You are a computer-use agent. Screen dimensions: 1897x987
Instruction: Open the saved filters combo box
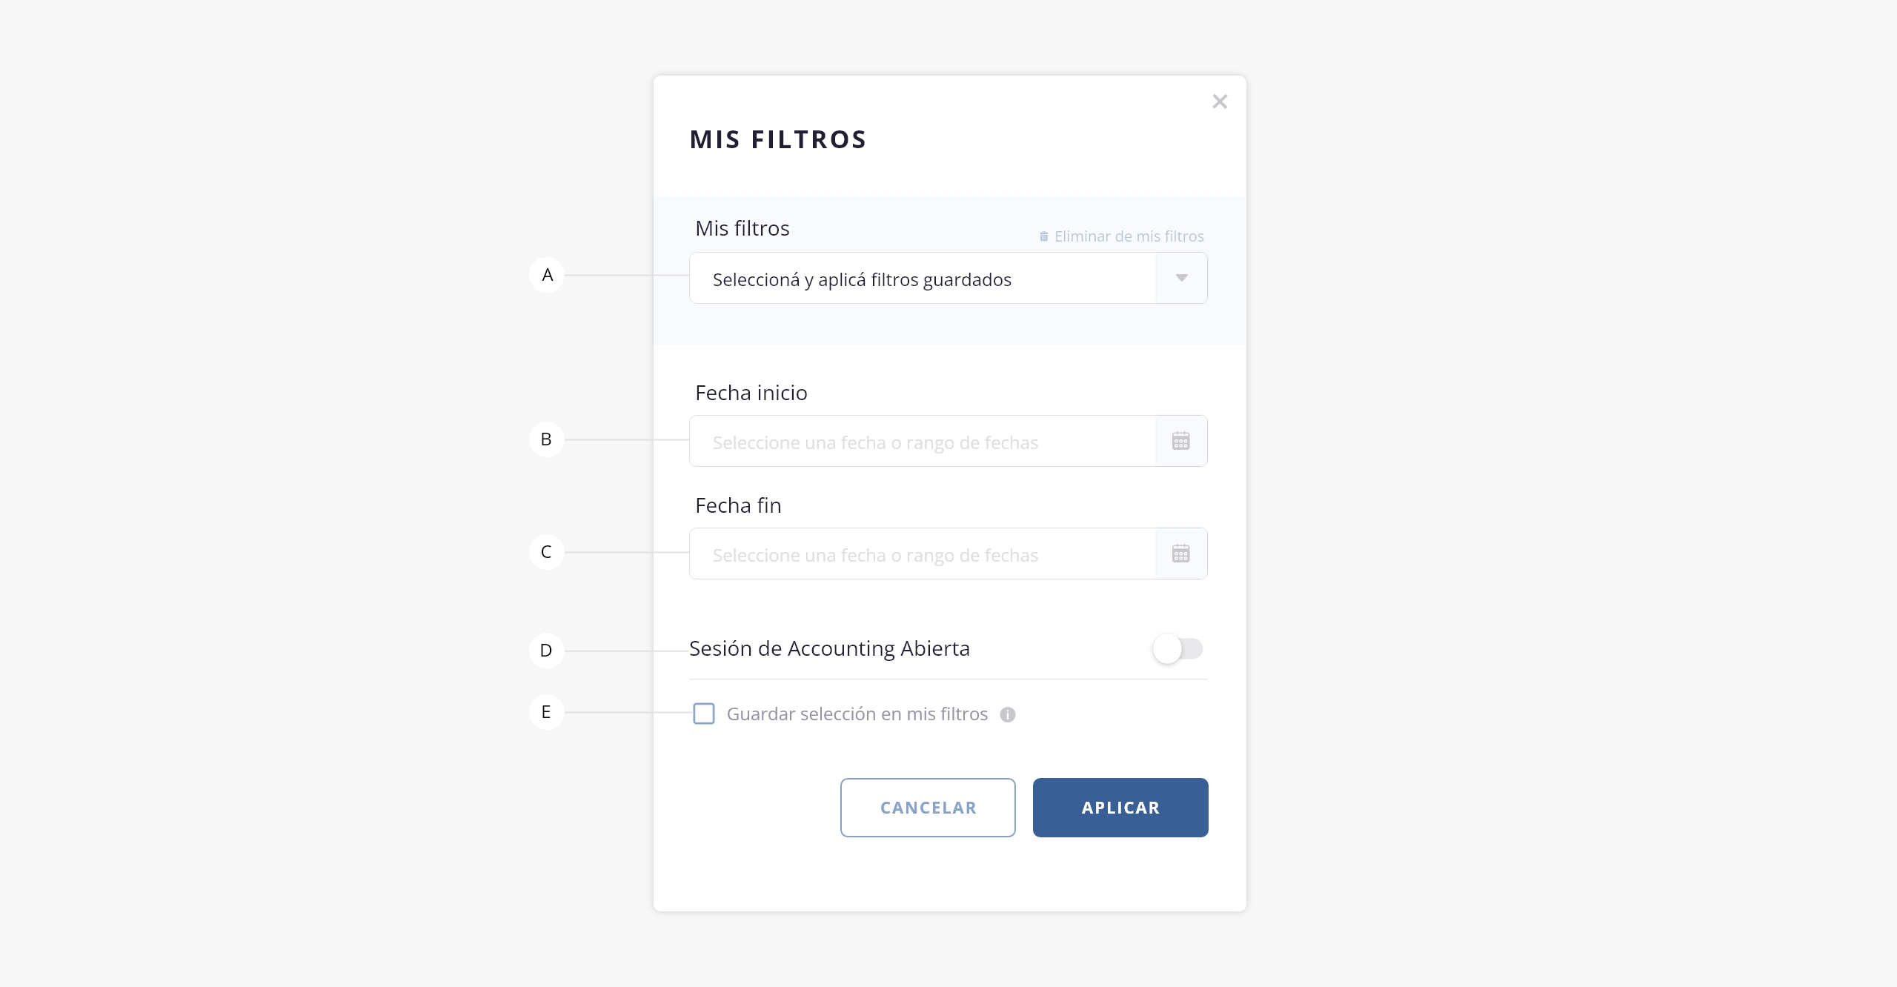click(922, 279)
